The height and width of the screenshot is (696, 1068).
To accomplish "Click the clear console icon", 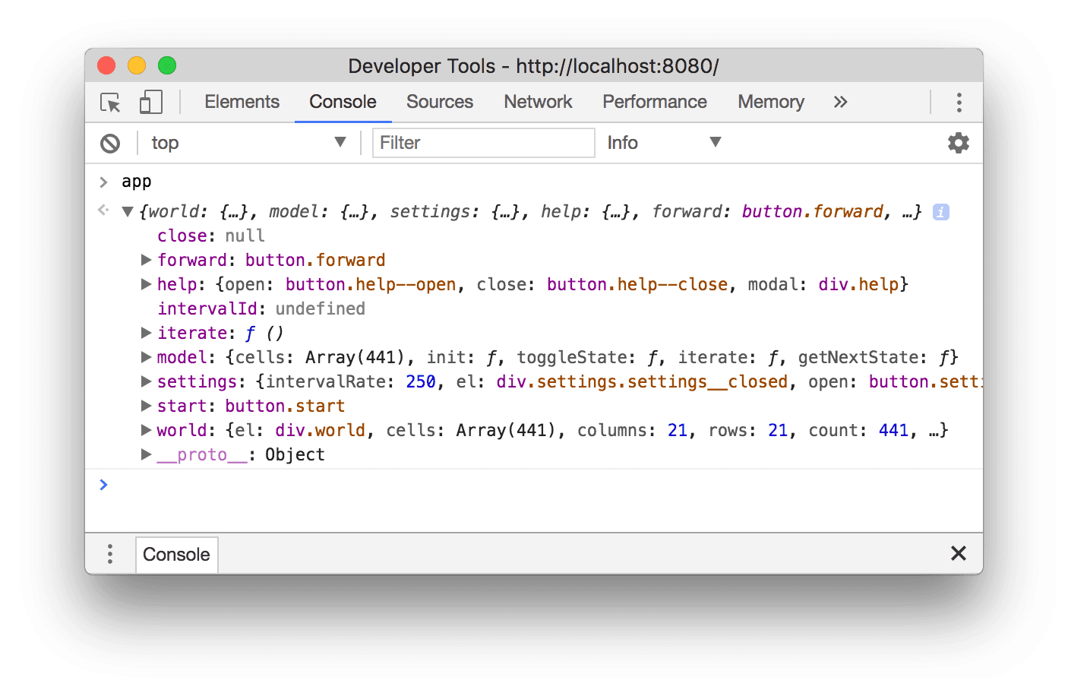I will [109, 143].
